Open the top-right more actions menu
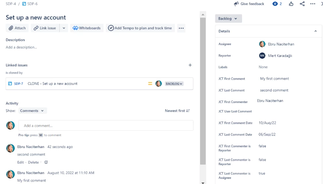The image size is (323, 184). pos(313,4)
